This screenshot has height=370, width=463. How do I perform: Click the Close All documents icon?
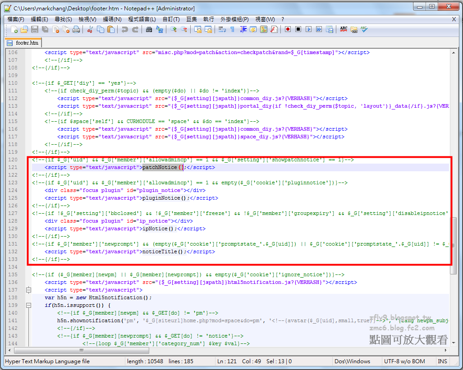tap(66, 29)
